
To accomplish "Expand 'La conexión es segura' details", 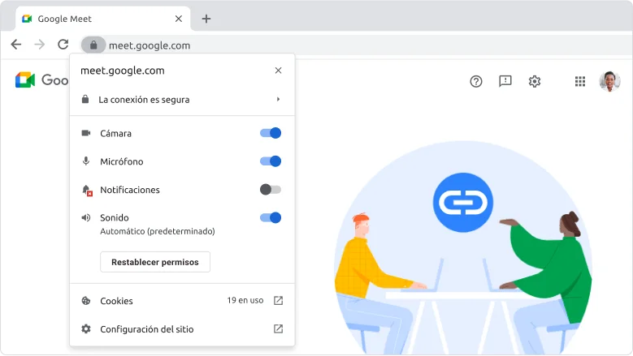I will [x=278, y=99].
